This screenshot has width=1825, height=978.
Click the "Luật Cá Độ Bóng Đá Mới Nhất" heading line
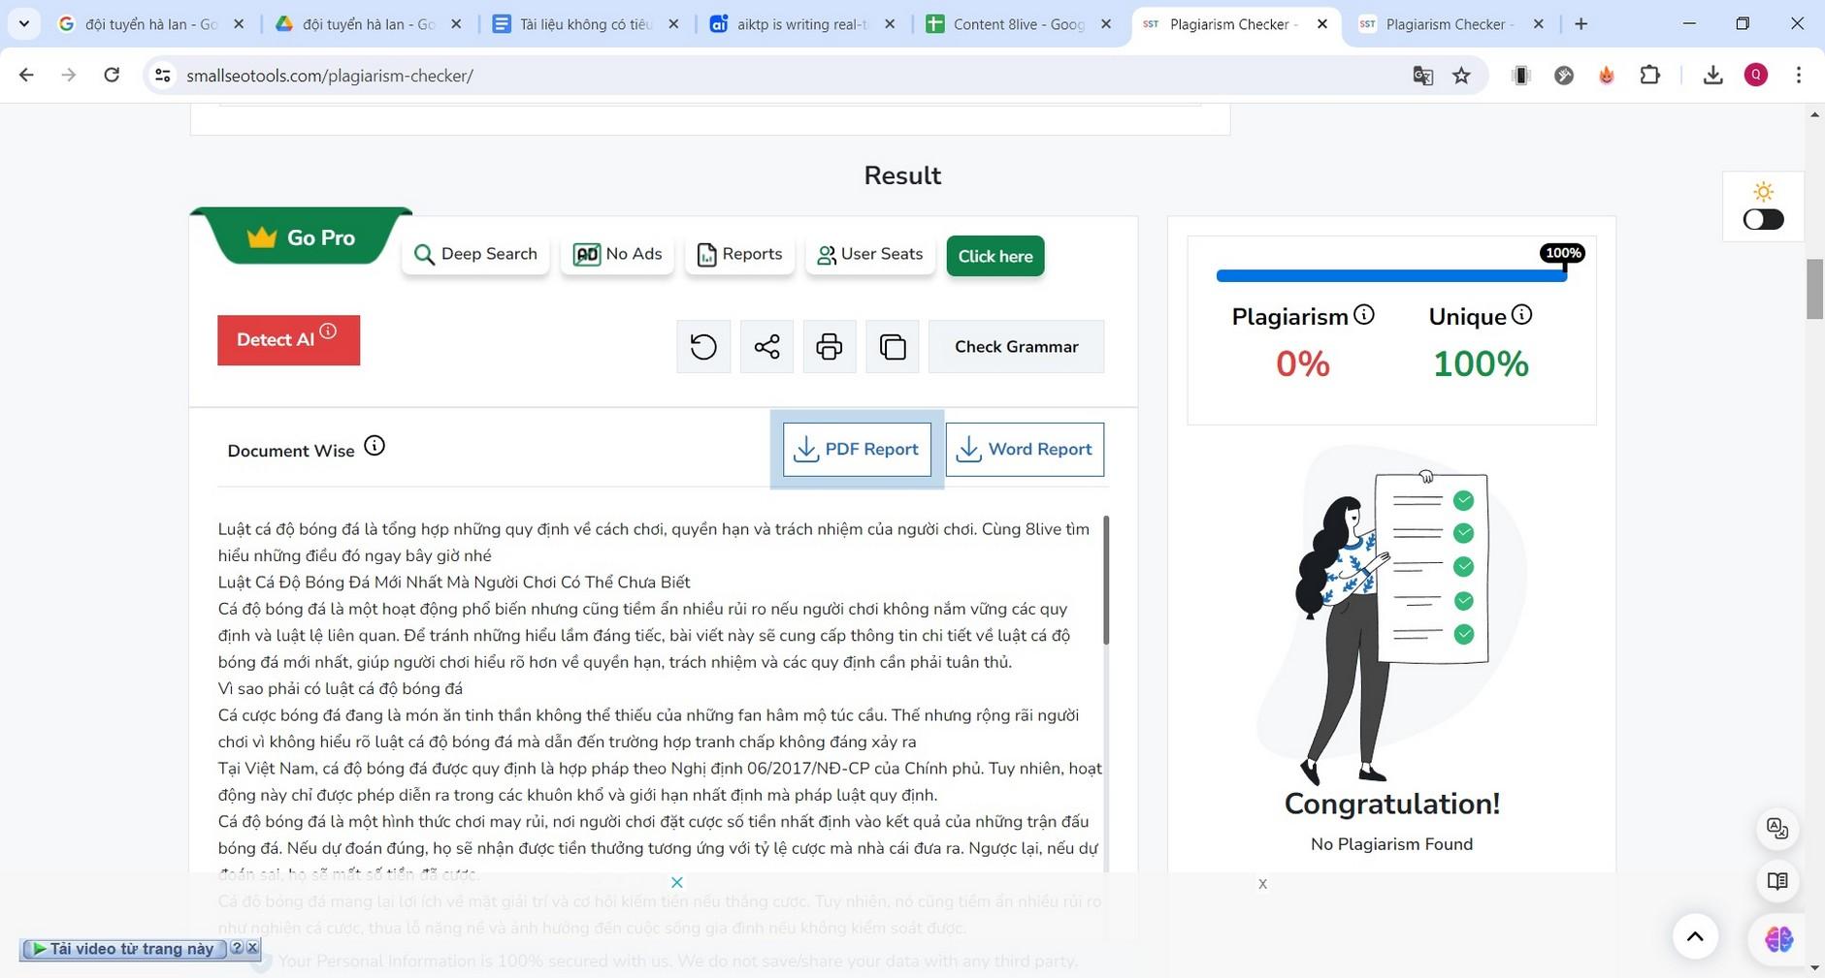[454, 583]
